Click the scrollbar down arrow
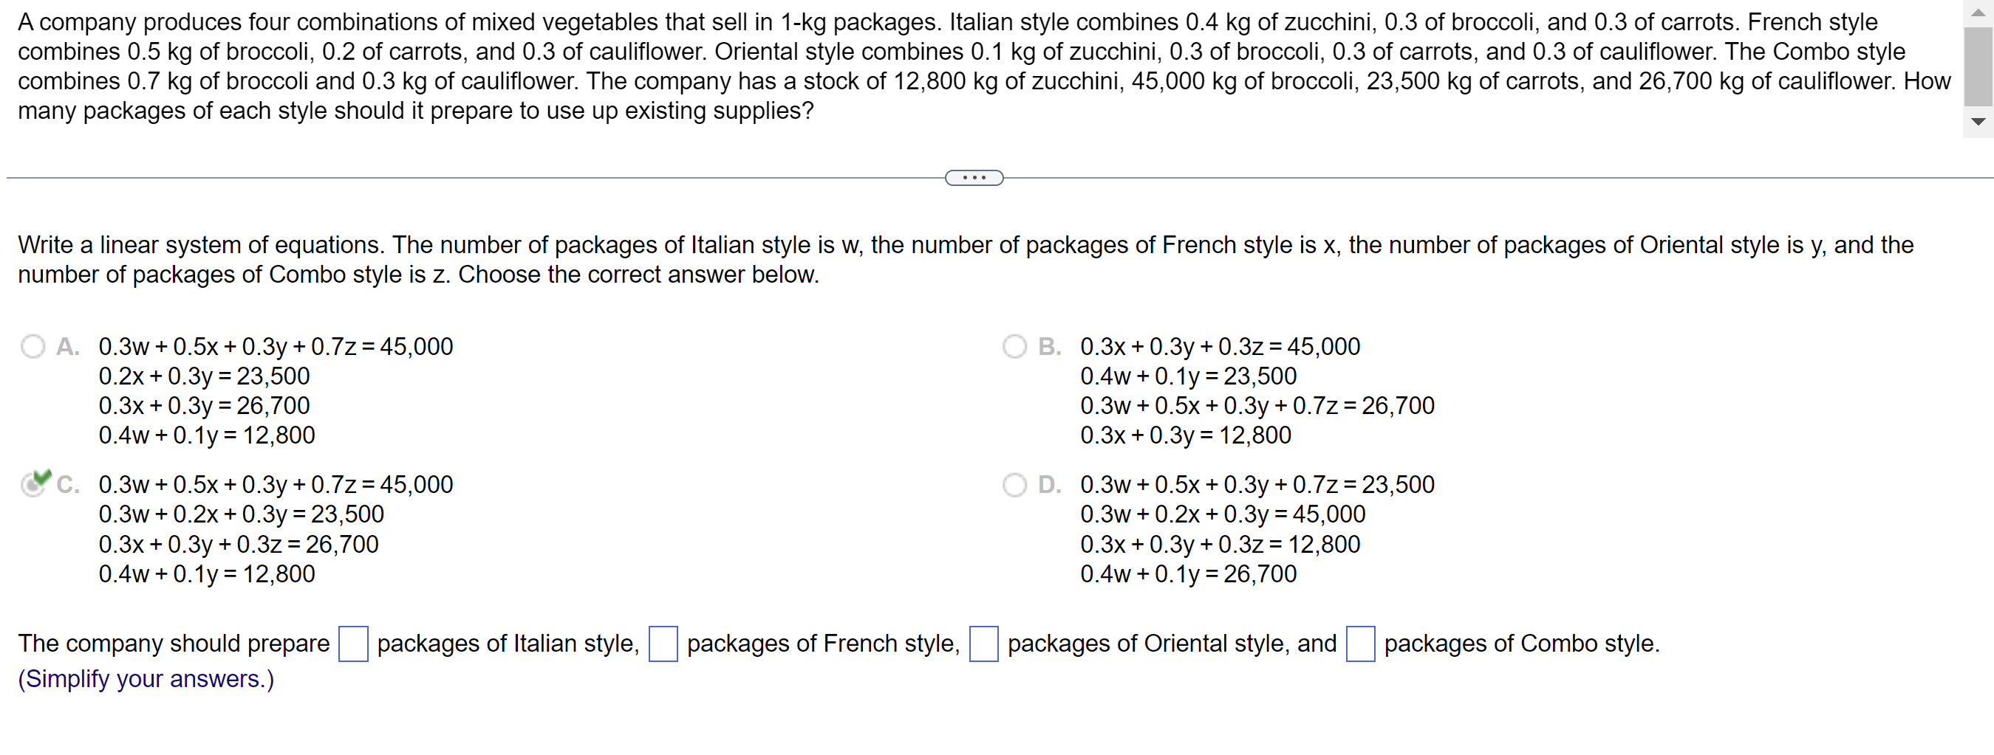 point(1979,121)
